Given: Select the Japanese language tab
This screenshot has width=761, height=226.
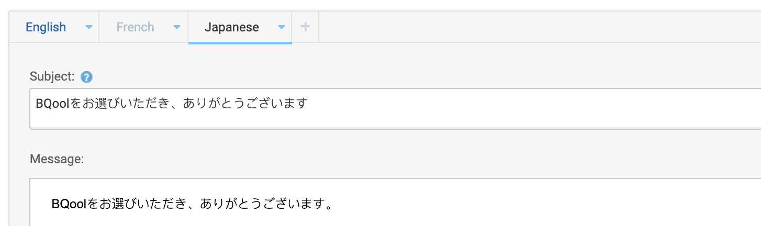Looking at the screenshot, I should pyautogui.click(x=232, y=27).
